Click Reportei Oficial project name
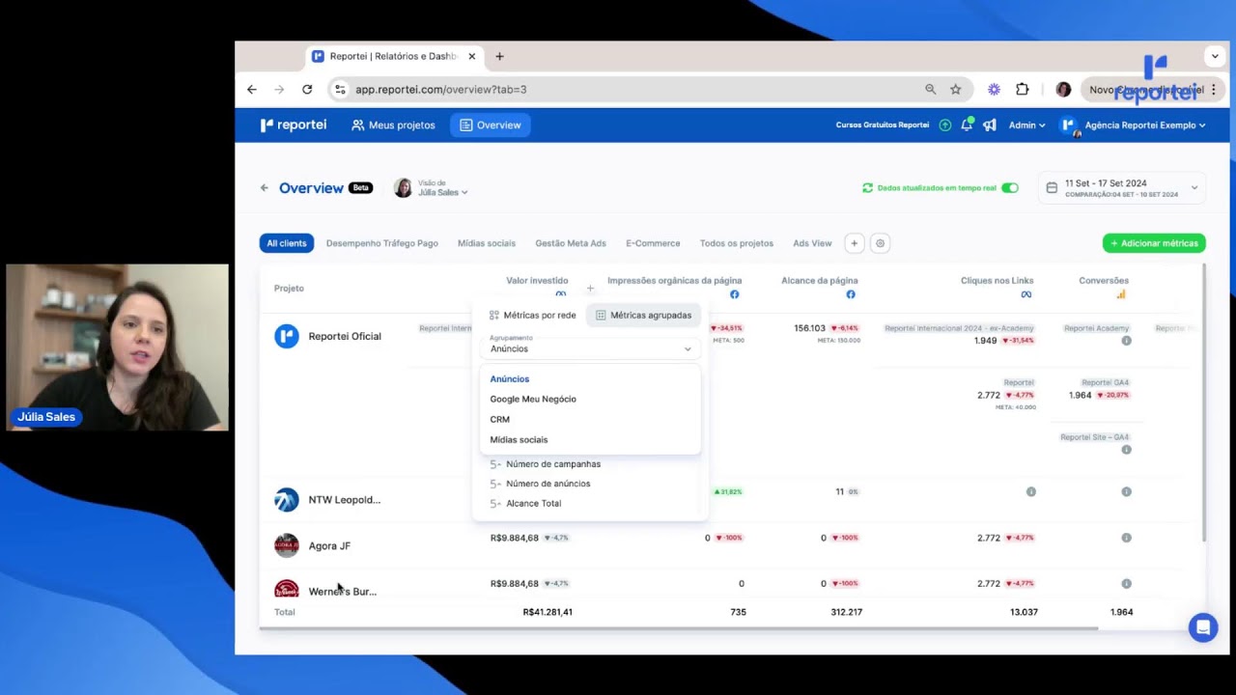The width and height of the screenshot is (1236, 695). (345, 336)
